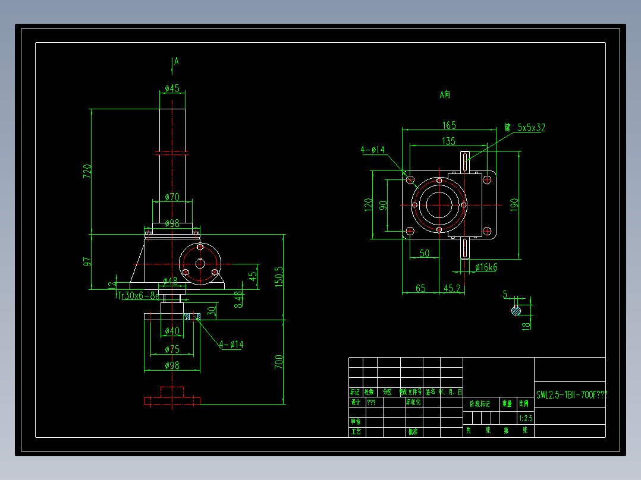Select the '150.5' vertical dimension text

tap(279, 277)
